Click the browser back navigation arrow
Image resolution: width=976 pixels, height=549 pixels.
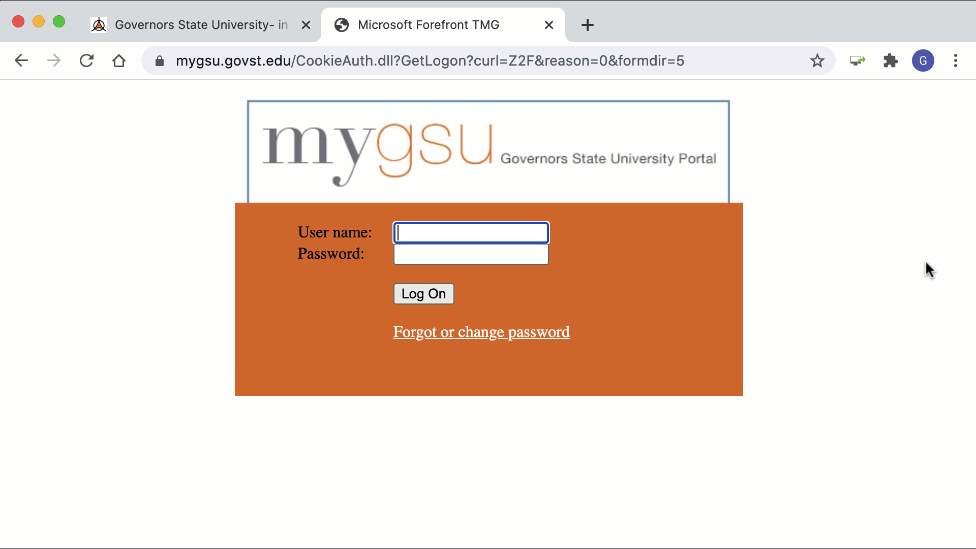pos(21,61)
